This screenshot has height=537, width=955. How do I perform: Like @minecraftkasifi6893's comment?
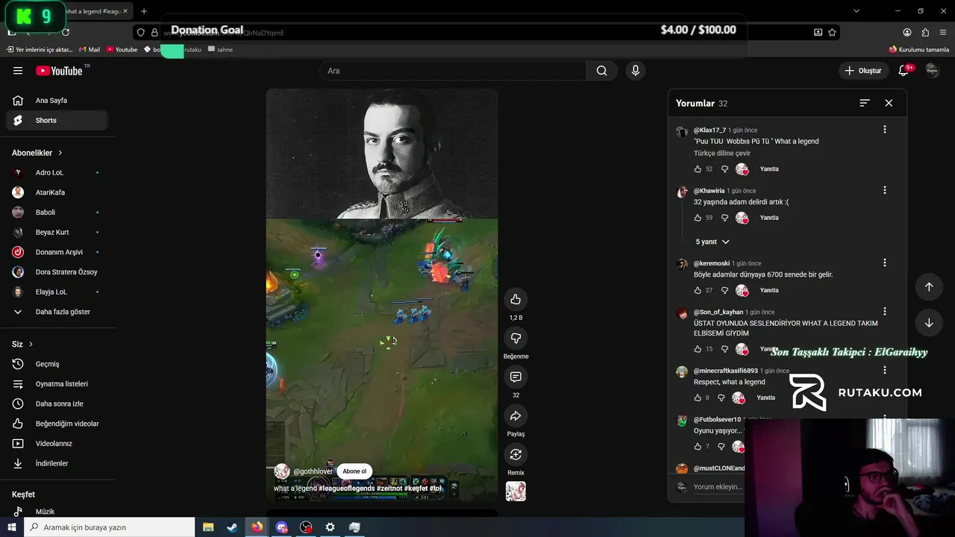click(x=698, y=398)
